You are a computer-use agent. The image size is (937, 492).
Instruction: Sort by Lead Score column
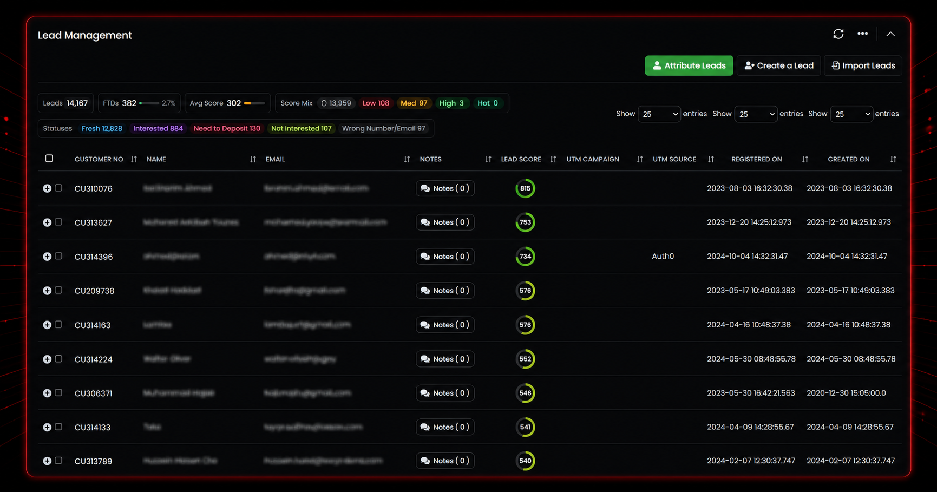point(553,159)
